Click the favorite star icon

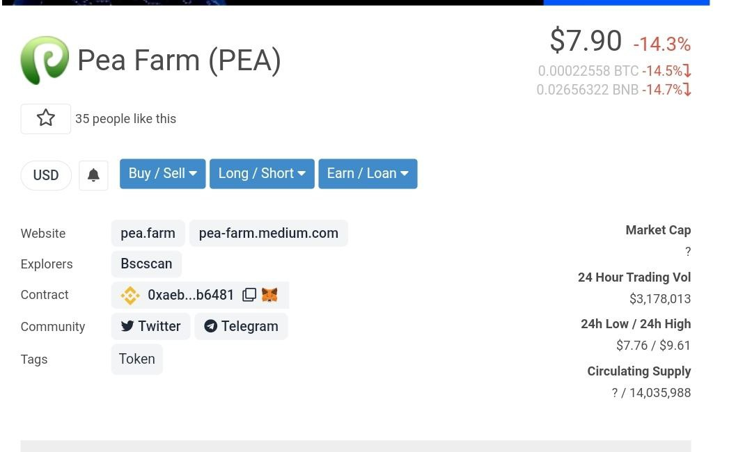(45, 118)
